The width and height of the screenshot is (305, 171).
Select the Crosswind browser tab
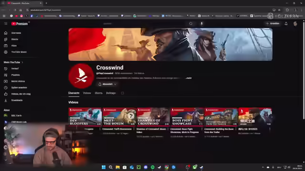point(24,3)
